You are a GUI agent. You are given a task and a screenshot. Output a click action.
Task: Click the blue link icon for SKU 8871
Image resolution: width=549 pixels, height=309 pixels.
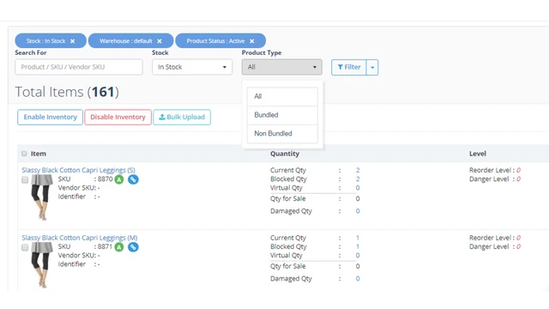click(x=133, y=247)
